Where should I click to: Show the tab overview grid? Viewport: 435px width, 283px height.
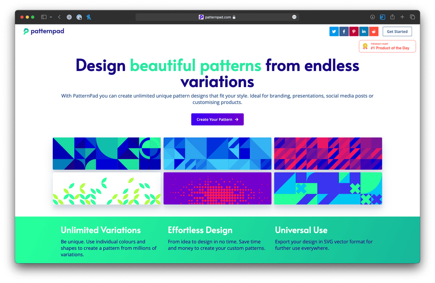pyautogui.click(x=412, y=17)
